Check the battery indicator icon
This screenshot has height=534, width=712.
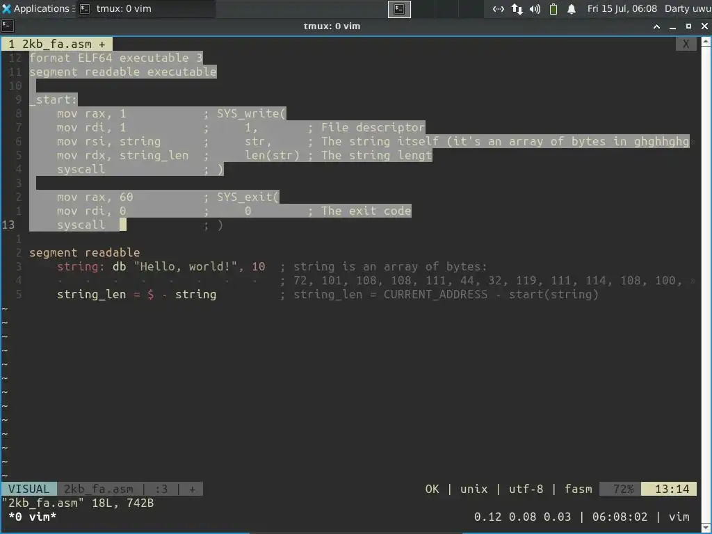tap(553, 9)
